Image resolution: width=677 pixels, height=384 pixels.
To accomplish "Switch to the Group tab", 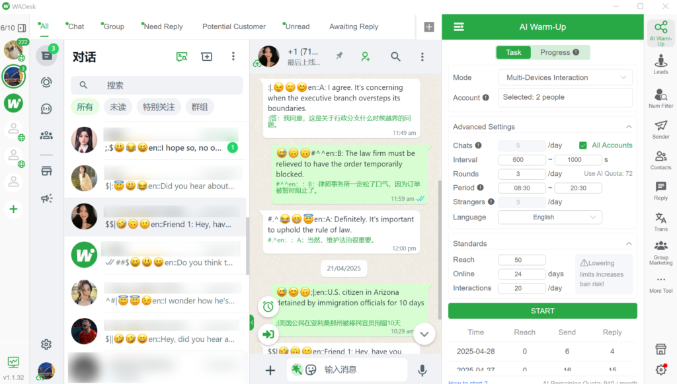I will (x=113, y=26).
